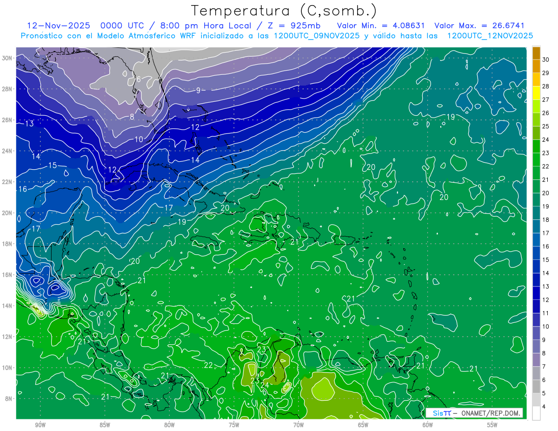This screenshot has height=431, width=558.
Task: Click the '28N' latitude axis label
Action: [7, 89]
